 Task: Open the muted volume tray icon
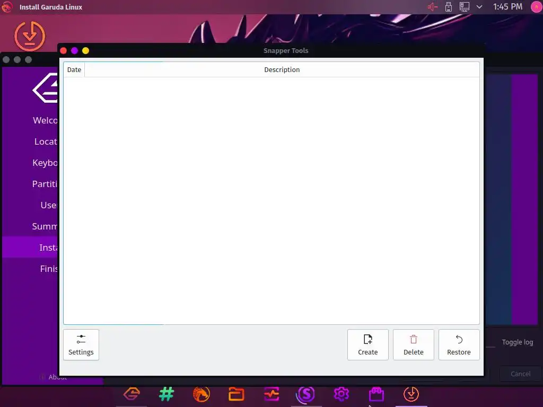(x=433, y=7)
